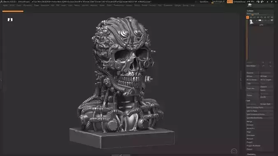Viewport: 278px width, 156px height.
Task: Open the Document menu
Action: (28, 5)
